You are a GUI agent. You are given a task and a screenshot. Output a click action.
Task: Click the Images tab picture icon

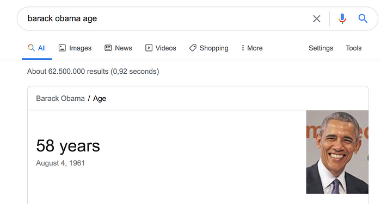62,48
